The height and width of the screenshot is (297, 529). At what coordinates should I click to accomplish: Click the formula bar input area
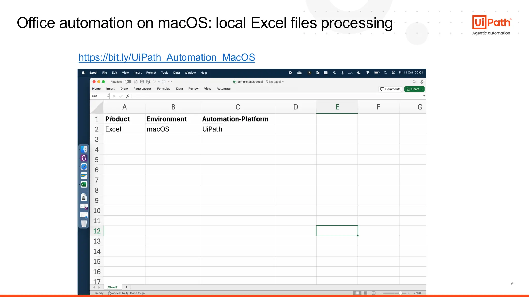[276, 96]
